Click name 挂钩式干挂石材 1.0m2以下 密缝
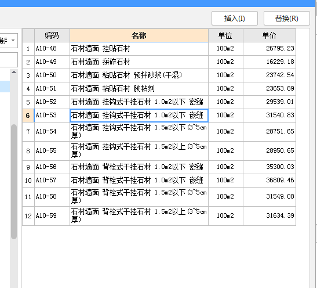This screenshot has width=317, height=288. (139, 102)
